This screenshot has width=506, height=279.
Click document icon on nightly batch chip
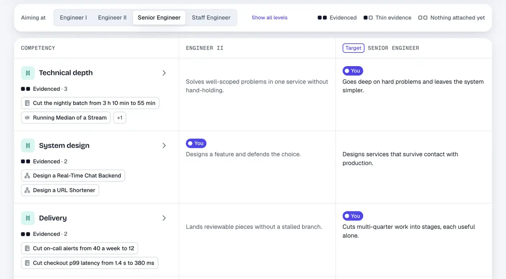[27, 103]
